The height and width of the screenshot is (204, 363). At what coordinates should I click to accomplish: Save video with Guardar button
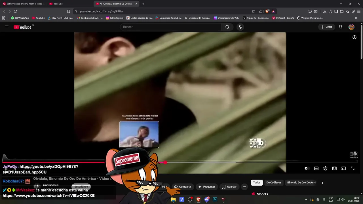coord(229,187)
